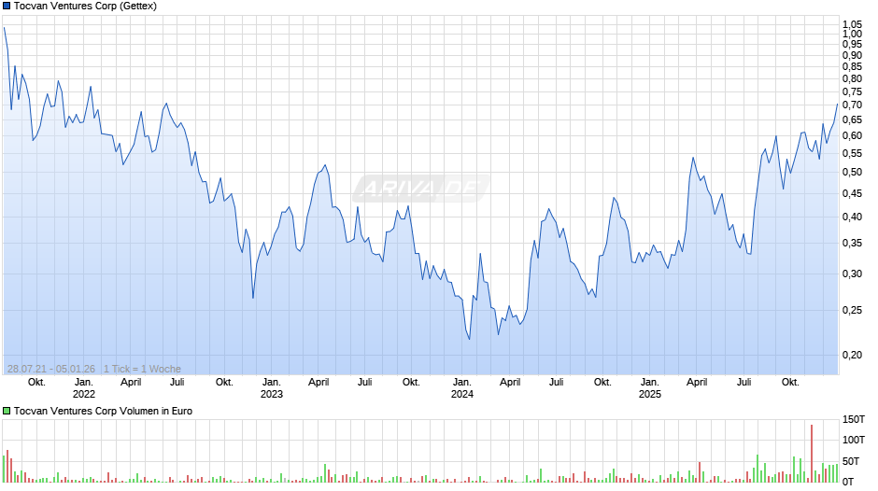The width and height of the screenshot is (878, 491).
Task: Click the 'Jan. 2025' time axis label
Action: click(x=649, y=388)
